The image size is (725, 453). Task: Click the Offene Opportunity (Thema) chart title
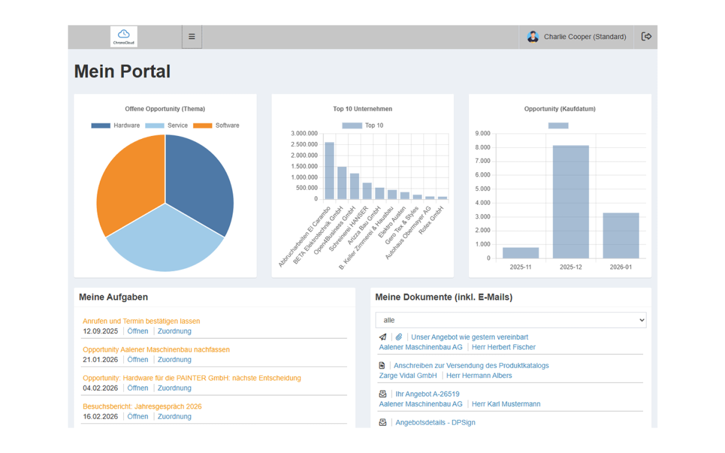click(165, 109)
